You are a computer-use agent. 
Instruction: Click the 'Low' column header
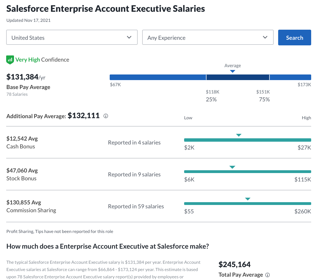click(188, 118)
